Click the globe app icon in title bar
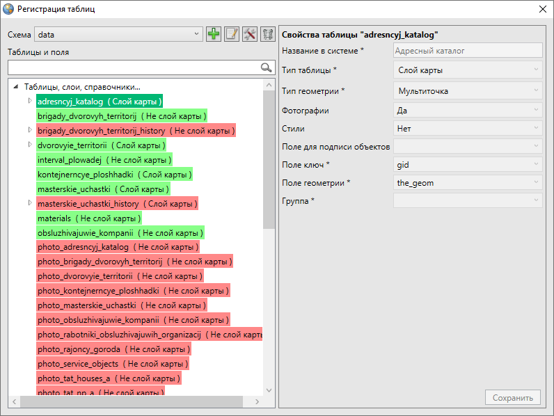Image resolution: width=554 pixels, height=416 pixels. (8, 9)
